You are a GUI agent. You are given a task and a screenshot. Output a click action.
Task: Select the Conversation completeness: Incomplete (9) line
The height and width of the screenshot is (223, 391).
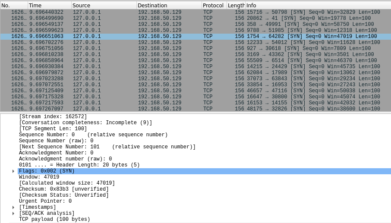click(85, 122)
